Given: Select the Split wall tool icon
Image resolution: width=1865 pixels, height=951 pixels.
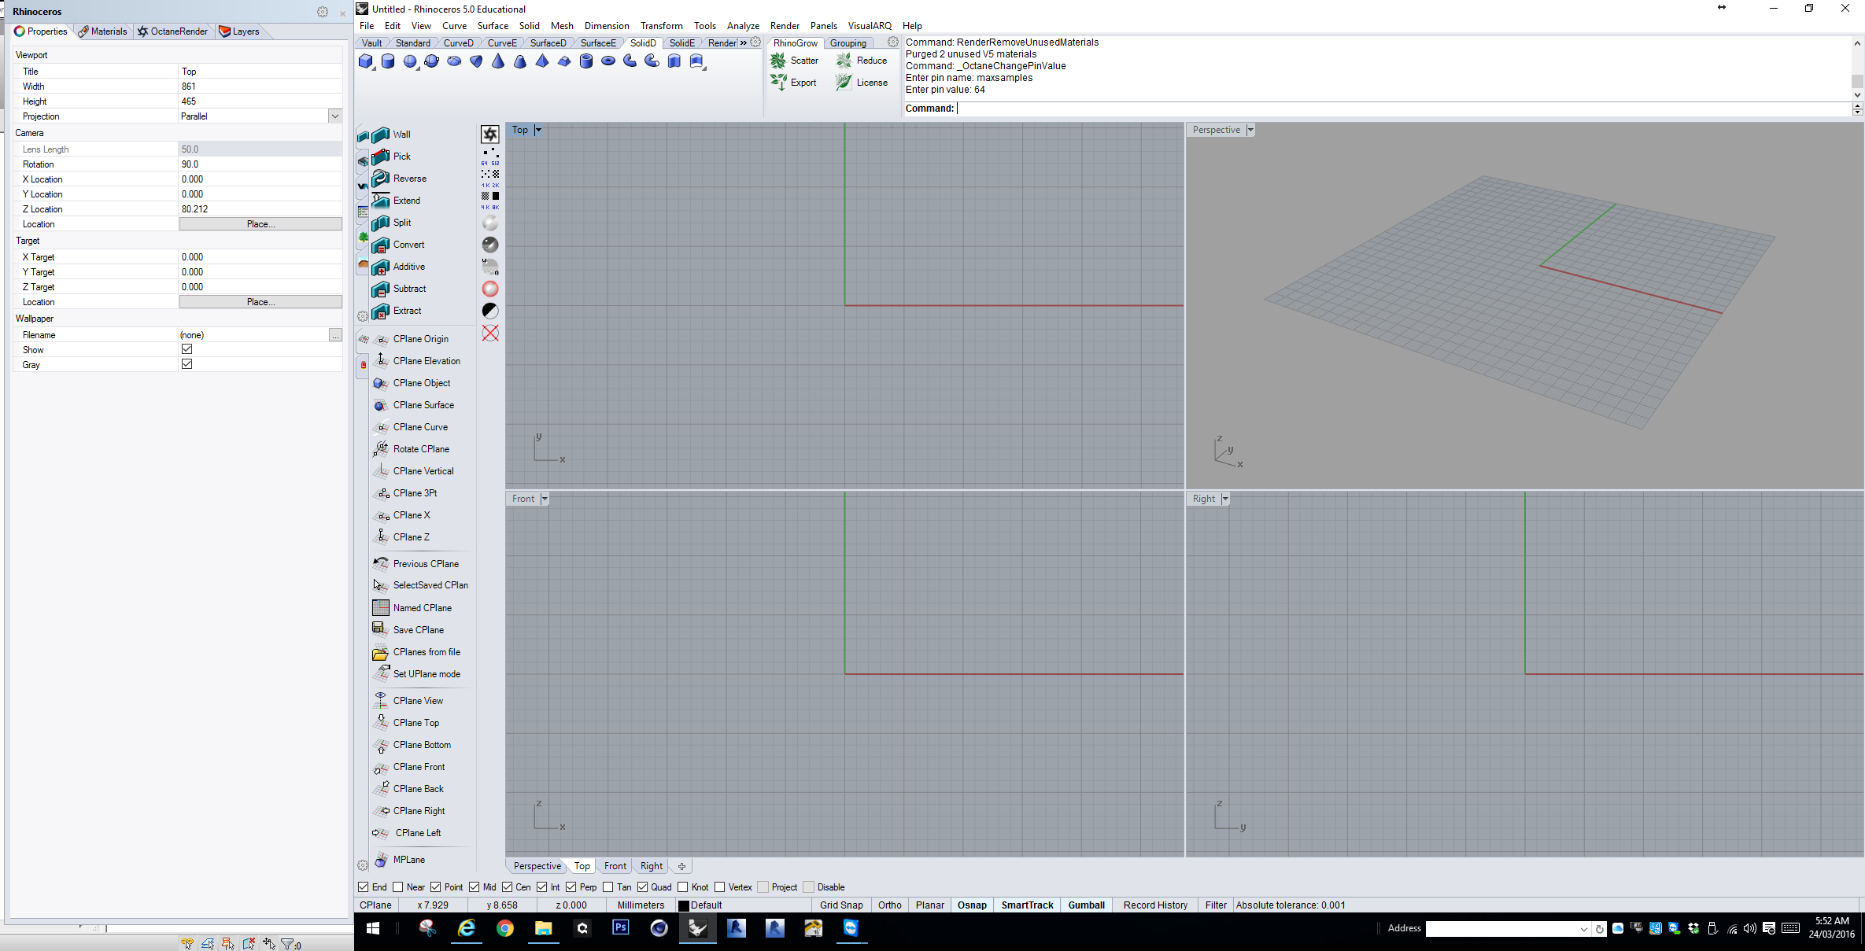Looking at the screenshot, I should 381,223.
